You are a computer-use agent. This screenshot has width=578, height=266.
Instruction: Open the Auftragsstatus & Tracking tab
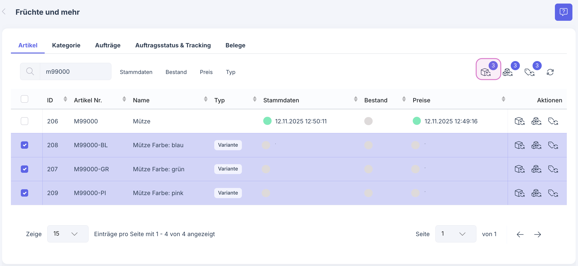coord(173,45)
